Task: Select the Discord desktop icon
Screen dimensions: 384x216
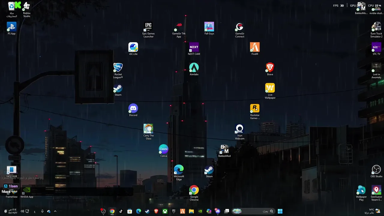Action: (133, 110)
